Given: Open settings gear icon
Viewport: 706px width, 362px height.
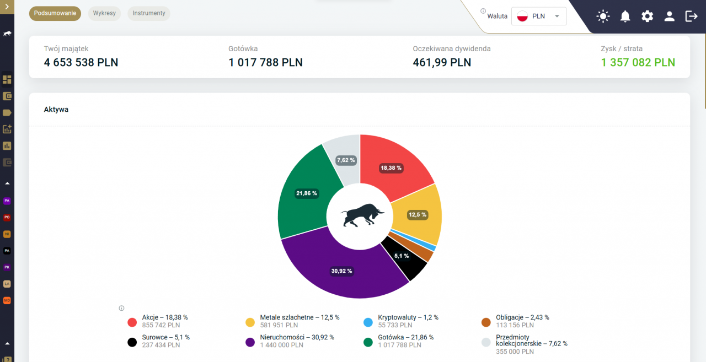Looking at the screenshot, I should tap(647, 17).
